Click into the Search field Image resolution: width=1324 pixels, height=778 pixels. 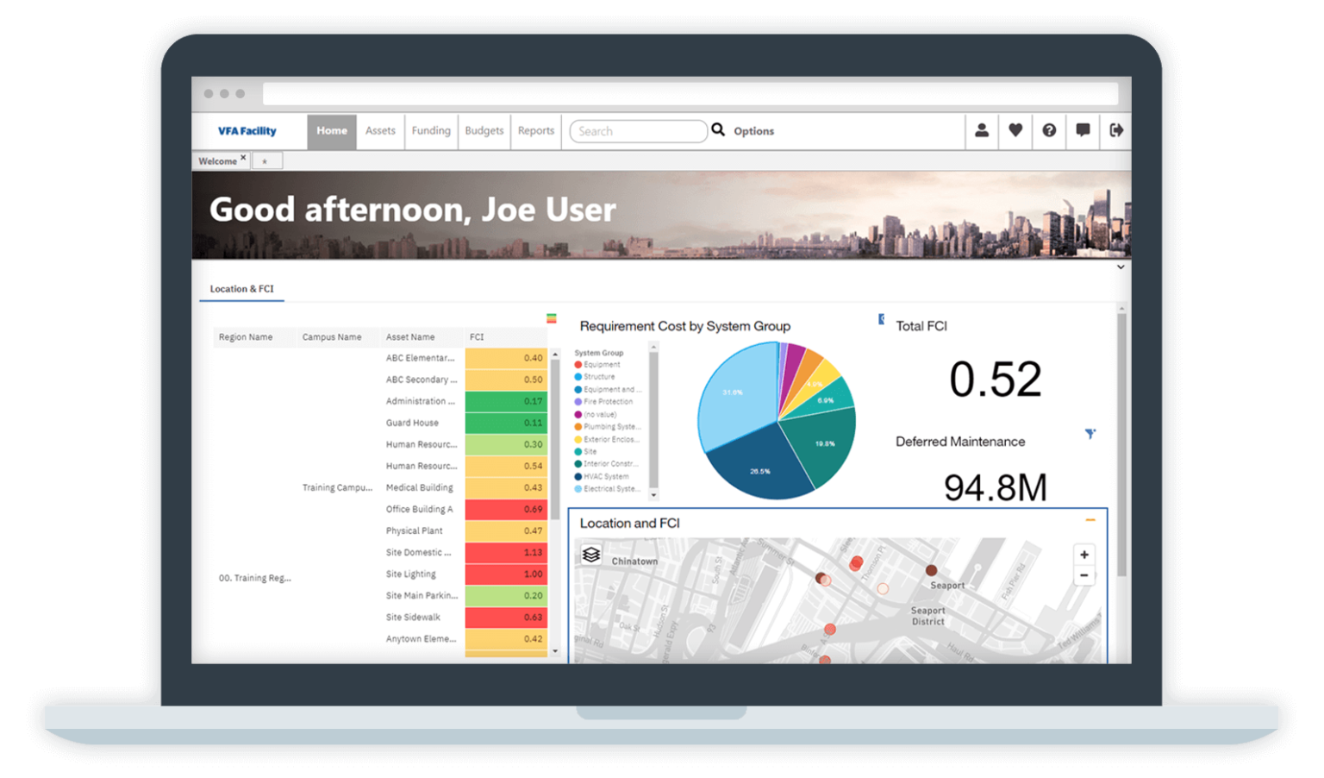point(638,131)
